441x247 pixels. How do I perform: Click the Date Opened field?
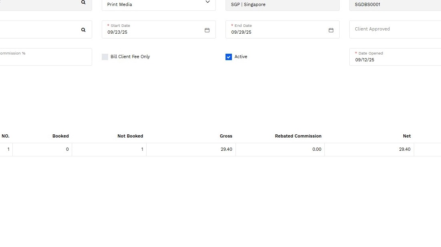click(395, 59)
